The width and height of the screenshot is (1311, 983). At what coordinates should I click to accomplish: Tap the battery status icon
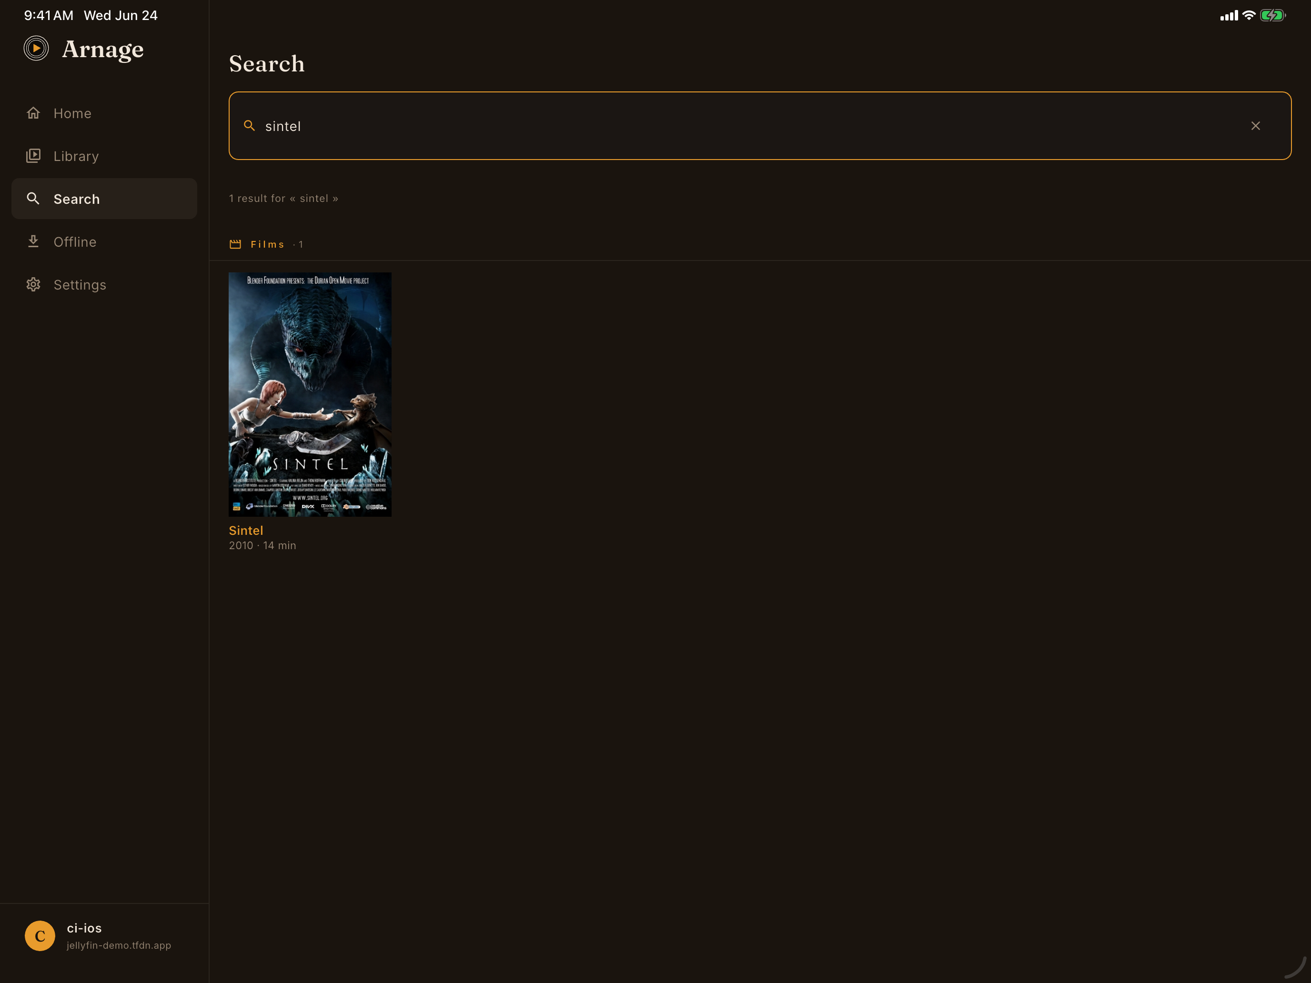1272,15
